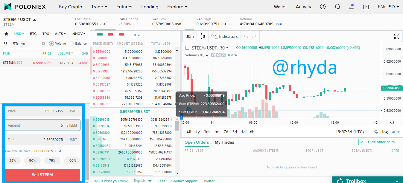This screenshot has width=403, height=183.
Task: Open Volume indicator settings gear
Action: point(218,55)
